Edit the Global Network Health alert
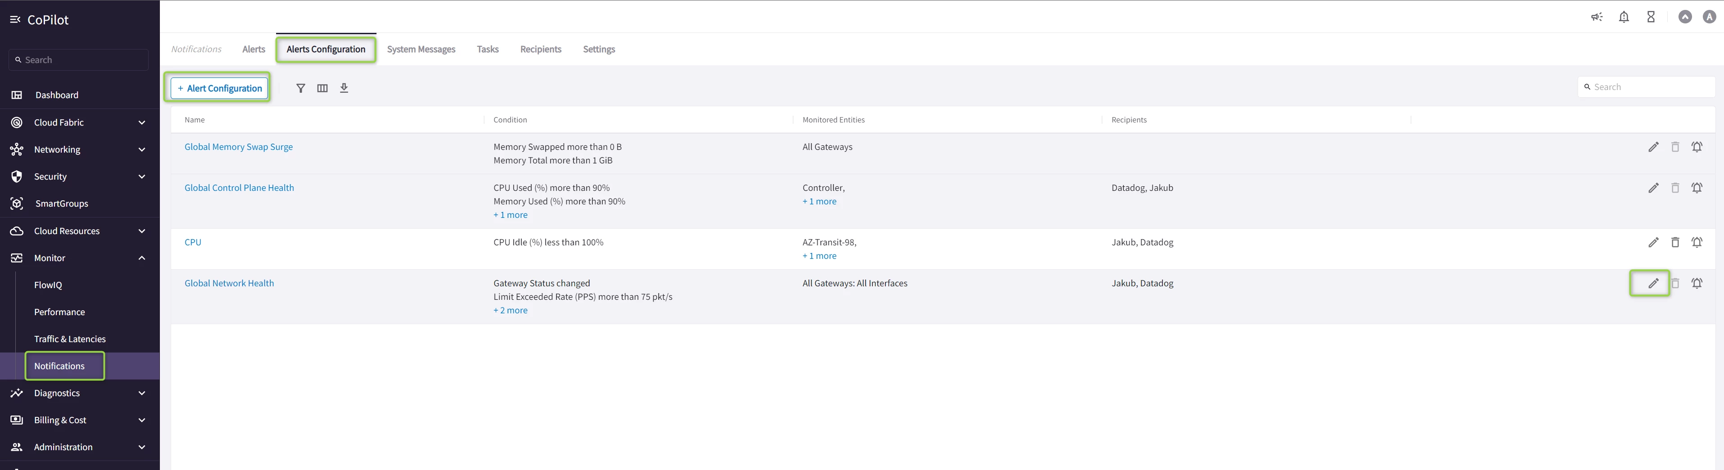This screenshot has height=470, width=1724. 1653,284
